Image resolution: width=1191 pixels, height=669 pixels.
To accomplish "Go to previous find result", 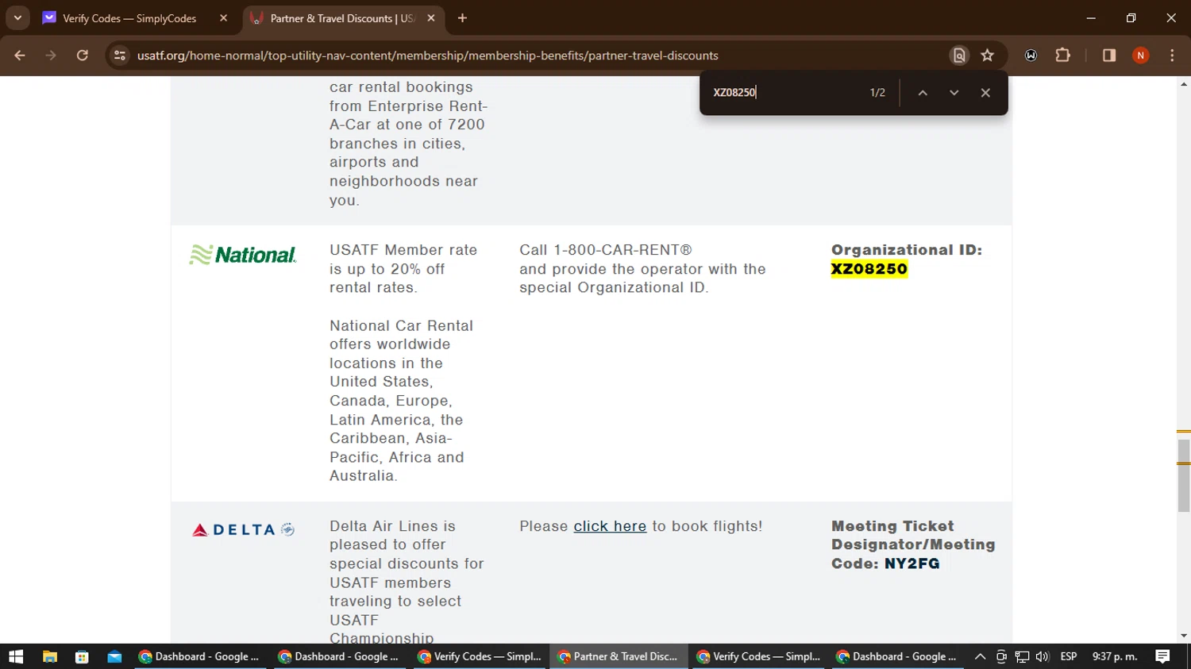I will [x=923, y=93].
